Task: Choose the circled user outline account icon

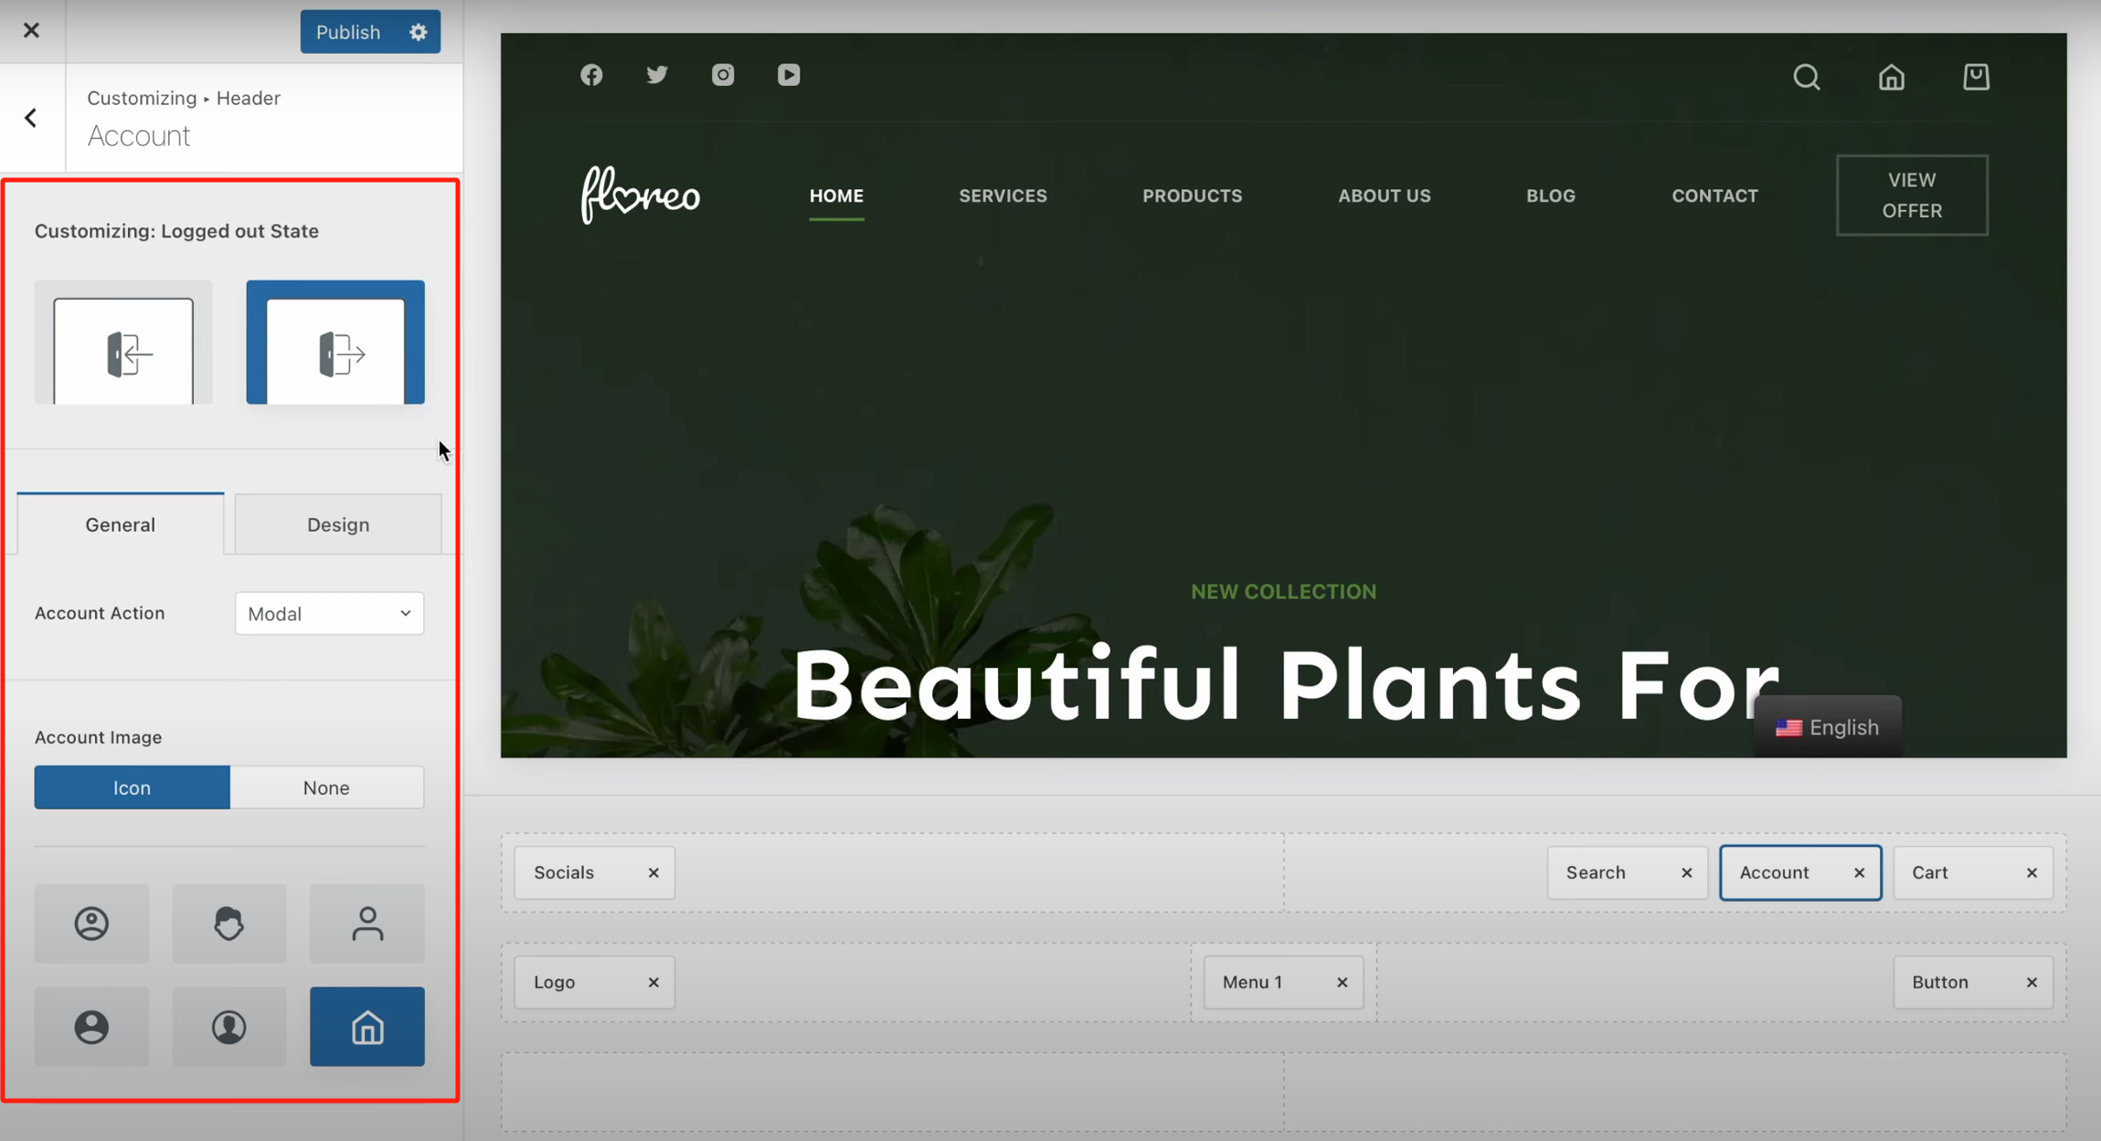Action: click(91, 923)
